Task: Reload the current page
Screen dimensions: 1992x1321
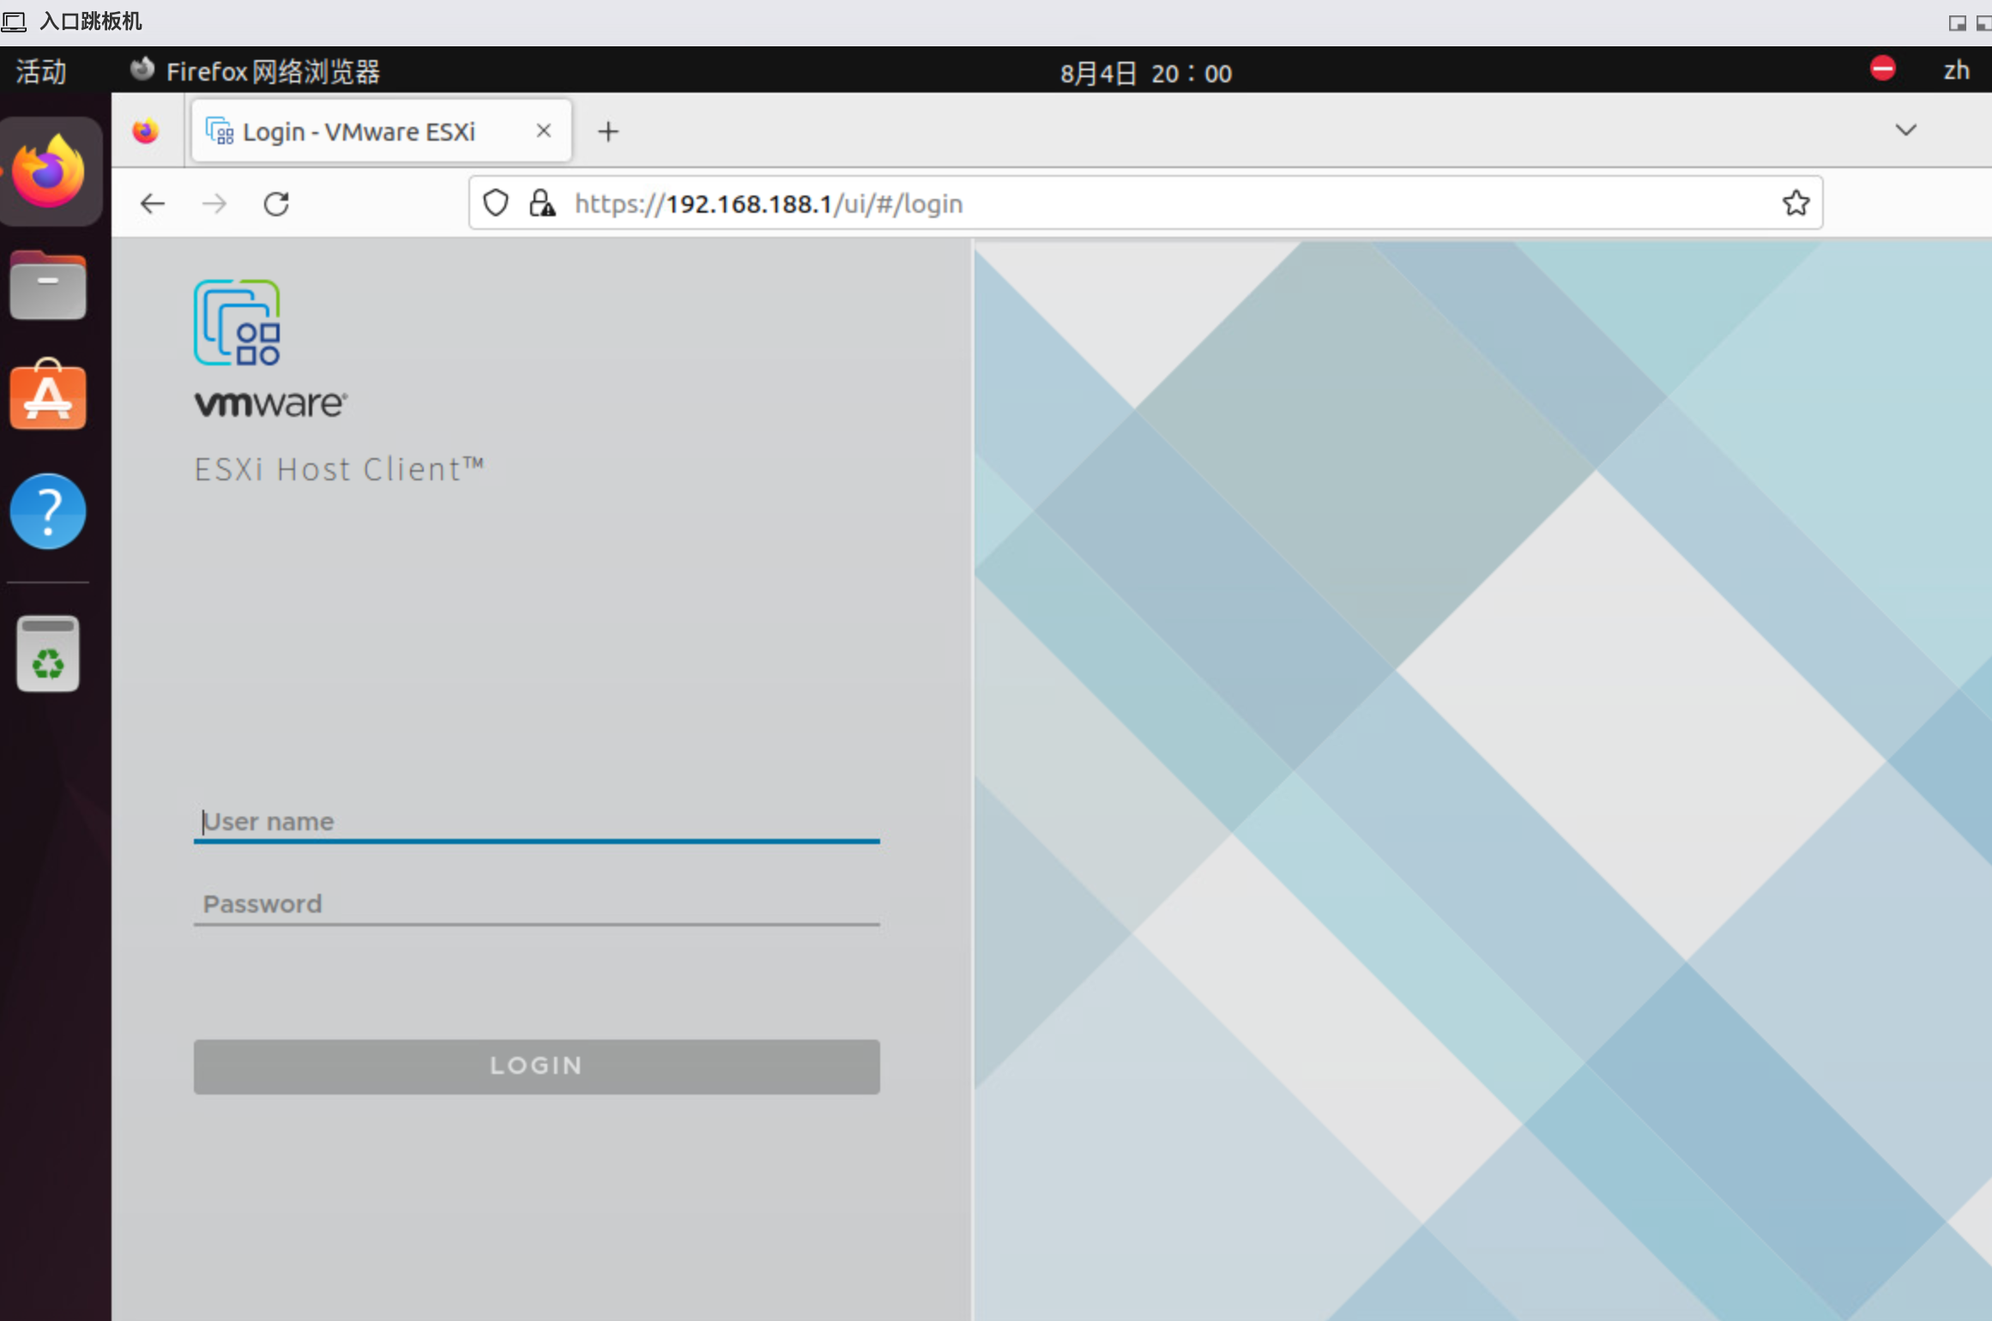Action: coord(276,203)
